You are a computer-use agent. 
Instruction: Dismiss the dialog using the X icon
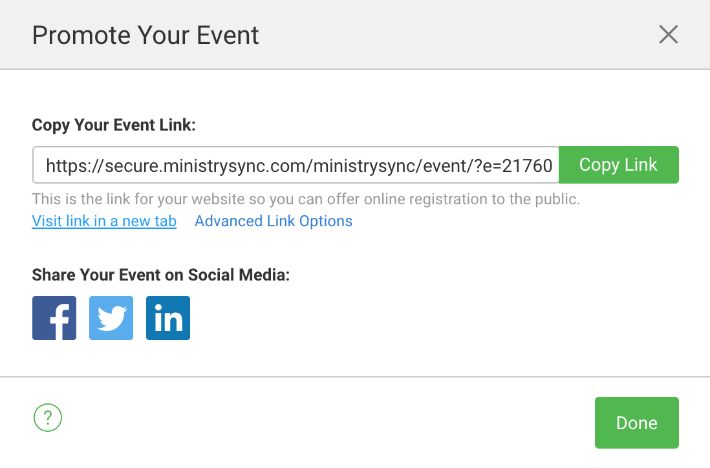pyautogui.click(x=668, y=34)
